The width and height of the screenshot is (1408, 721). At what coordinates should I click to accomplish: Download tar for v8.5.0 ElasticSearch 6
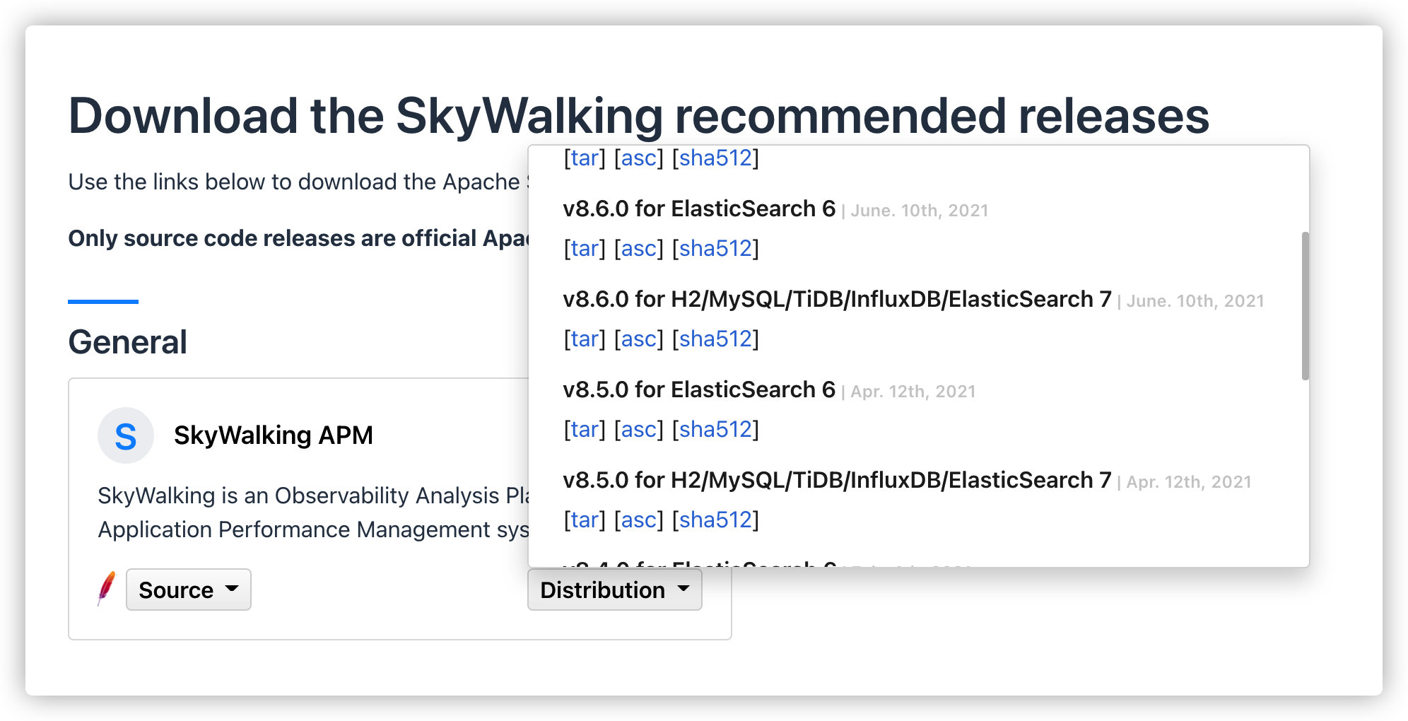585,429
